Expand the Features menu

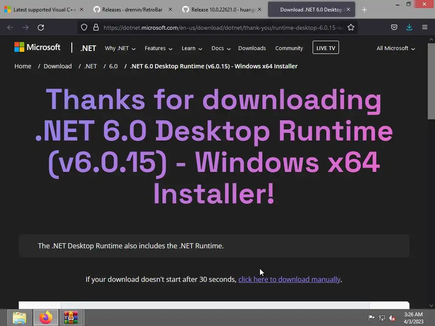[158, 48]
